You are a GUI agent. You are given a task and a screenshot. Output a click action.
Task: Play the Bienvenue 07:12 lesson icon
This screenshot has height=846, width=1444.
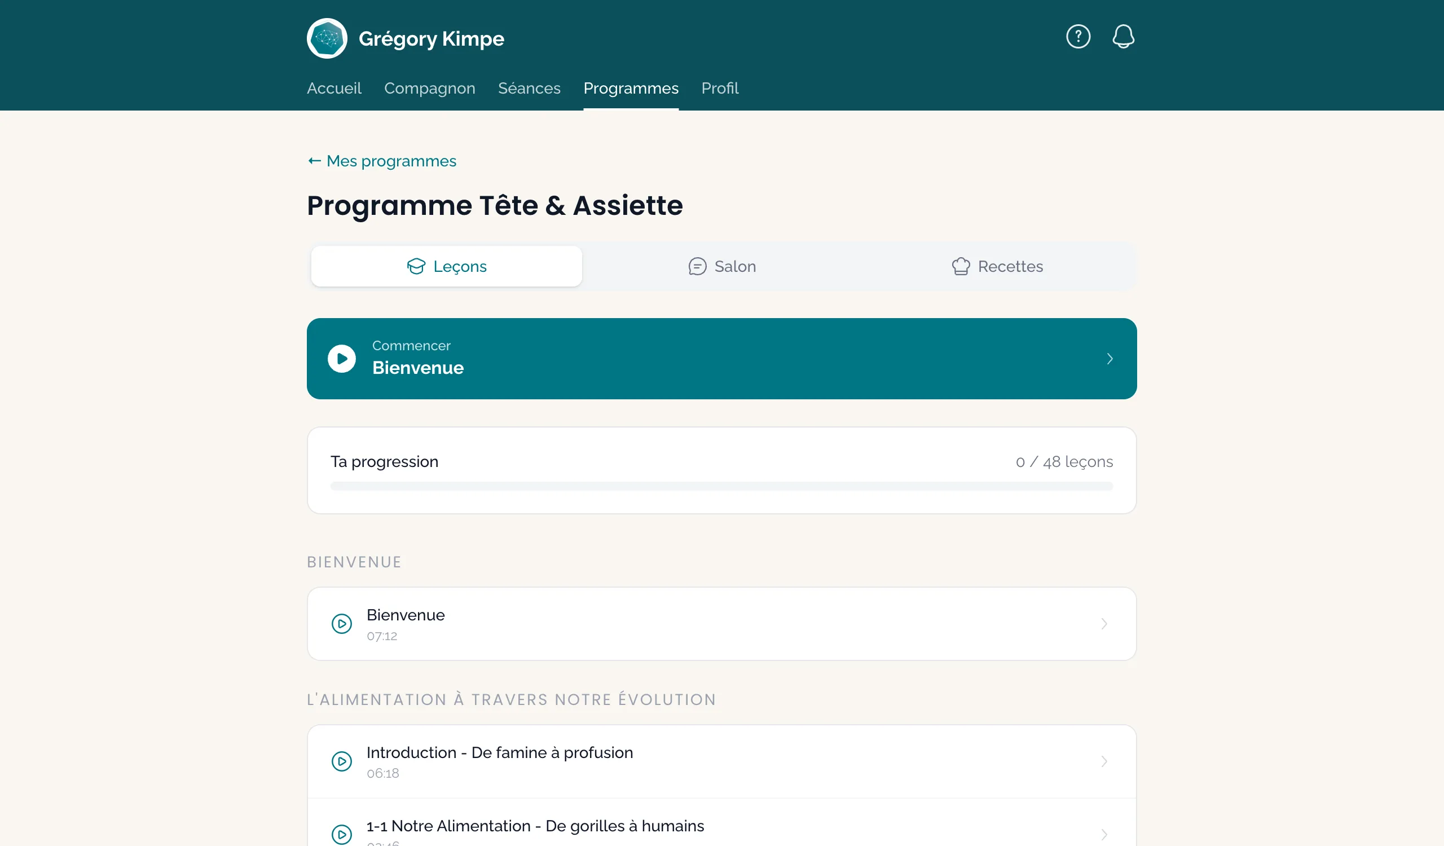(341, 624)
